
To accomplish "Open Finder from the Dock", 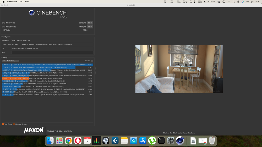I will pyautogui.click(x=50, y=141).
